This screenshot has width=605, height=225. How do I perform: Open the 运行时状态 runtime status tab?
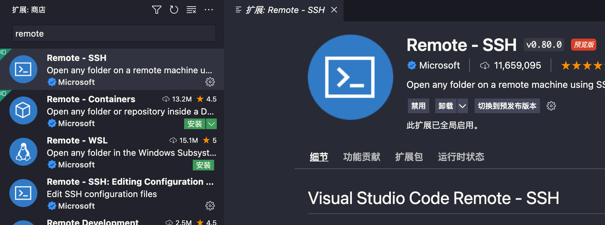point(461,156)
